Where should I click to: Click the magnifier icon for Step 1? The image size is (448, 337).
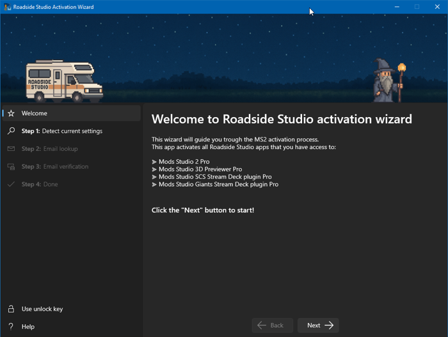pos(11,131)
